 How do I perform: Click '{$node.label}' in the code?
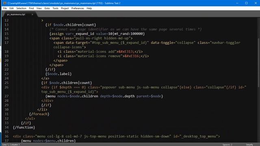coord(58,74)
